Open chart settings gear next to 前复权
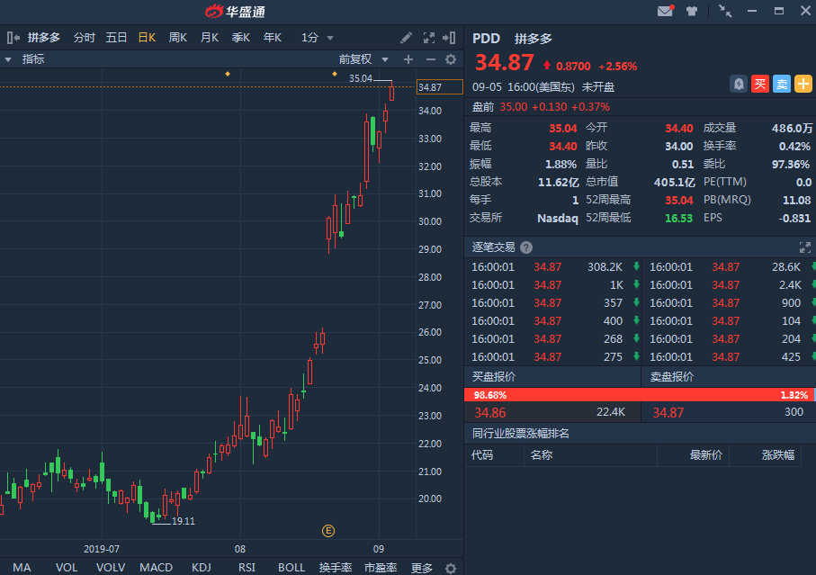 451,59
